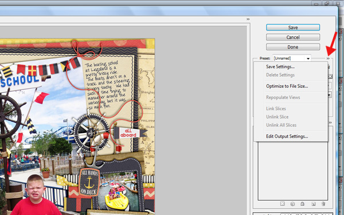Image resolution: width=344 pixels, height=215 pixels.
Task: Click the new color icon under the color table
Action: click(x=313, y=204)
